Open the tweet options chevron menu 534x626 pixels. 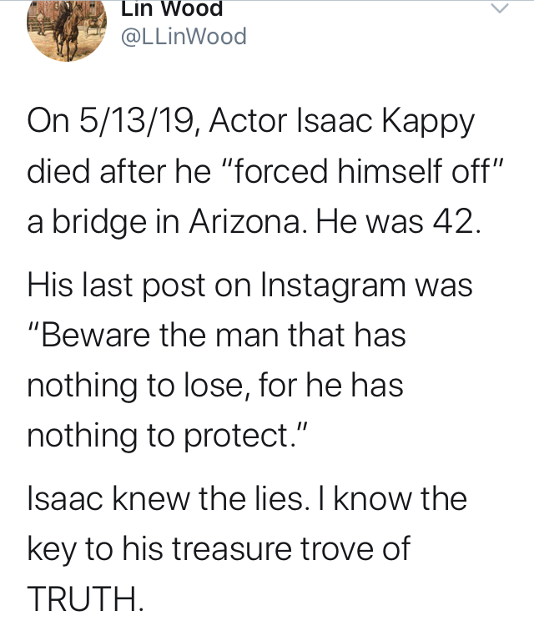500,8
